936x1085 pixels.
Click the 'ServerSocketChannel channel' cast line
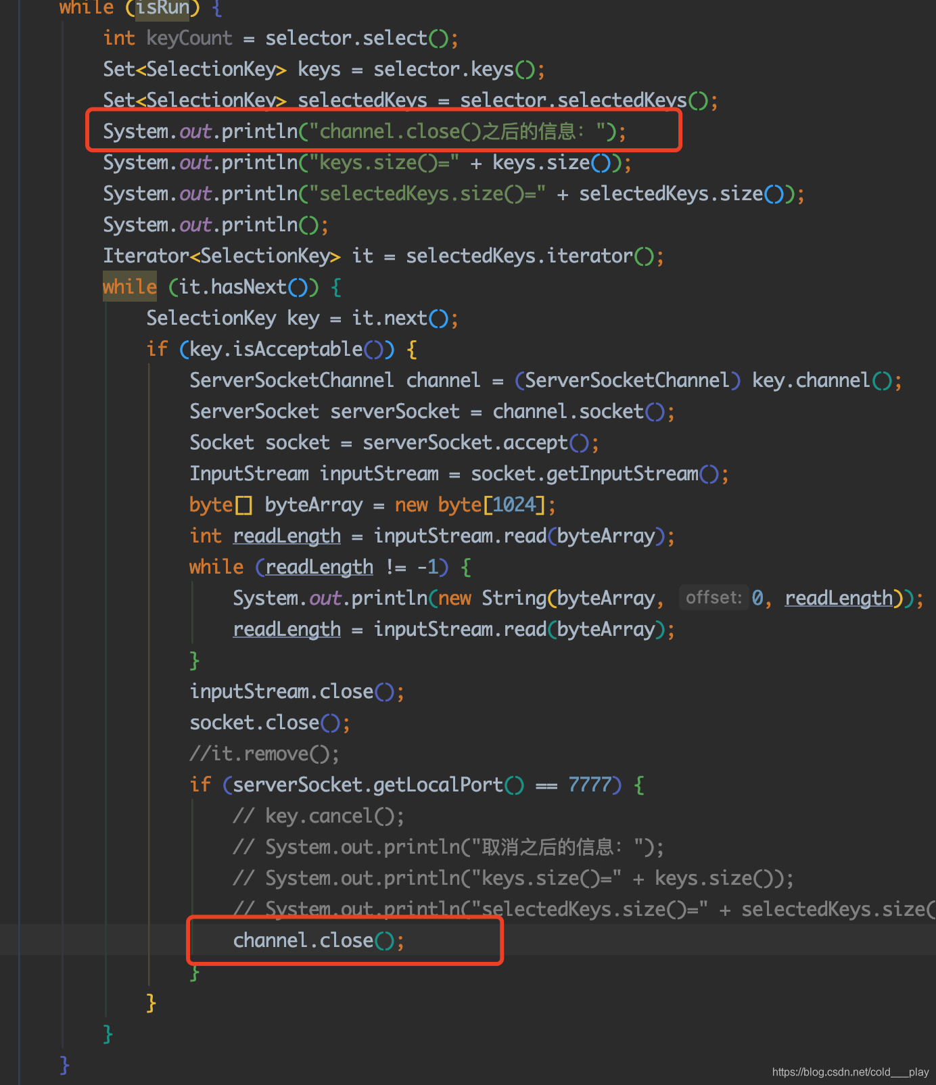[x=546, y=381]
